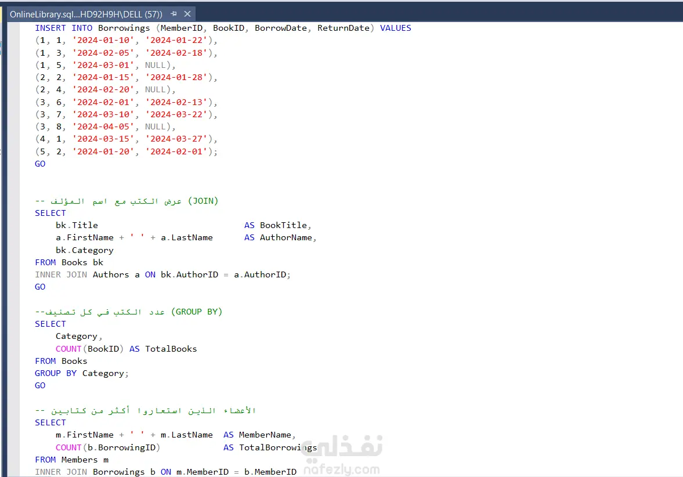Click the INNER JOIN Authors a line
The image size is (683, 477).
(162, 274)
